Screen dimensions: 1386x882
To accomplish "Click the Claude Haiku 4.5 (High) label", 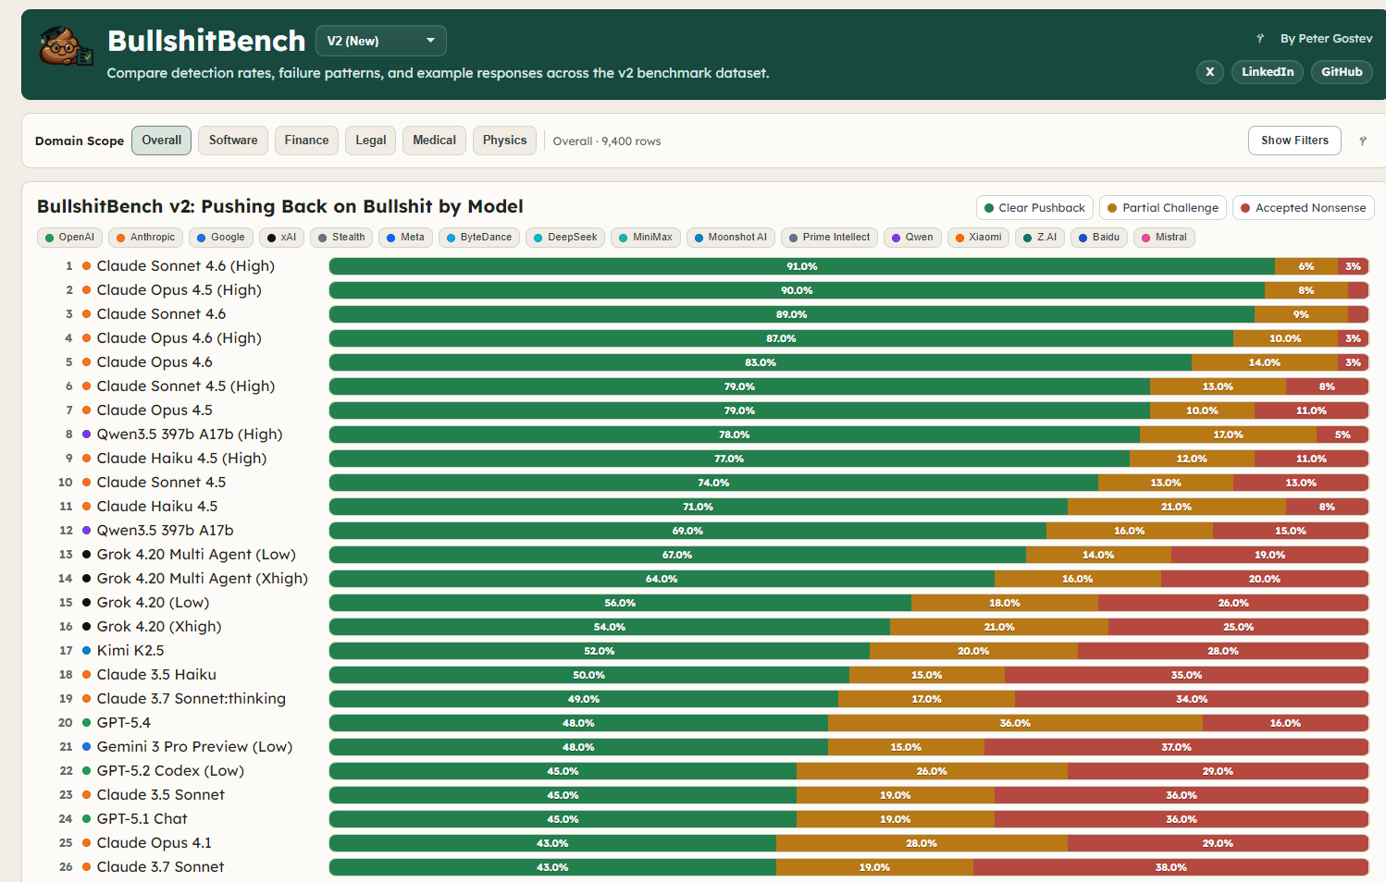I will click(x=181, y=459).
